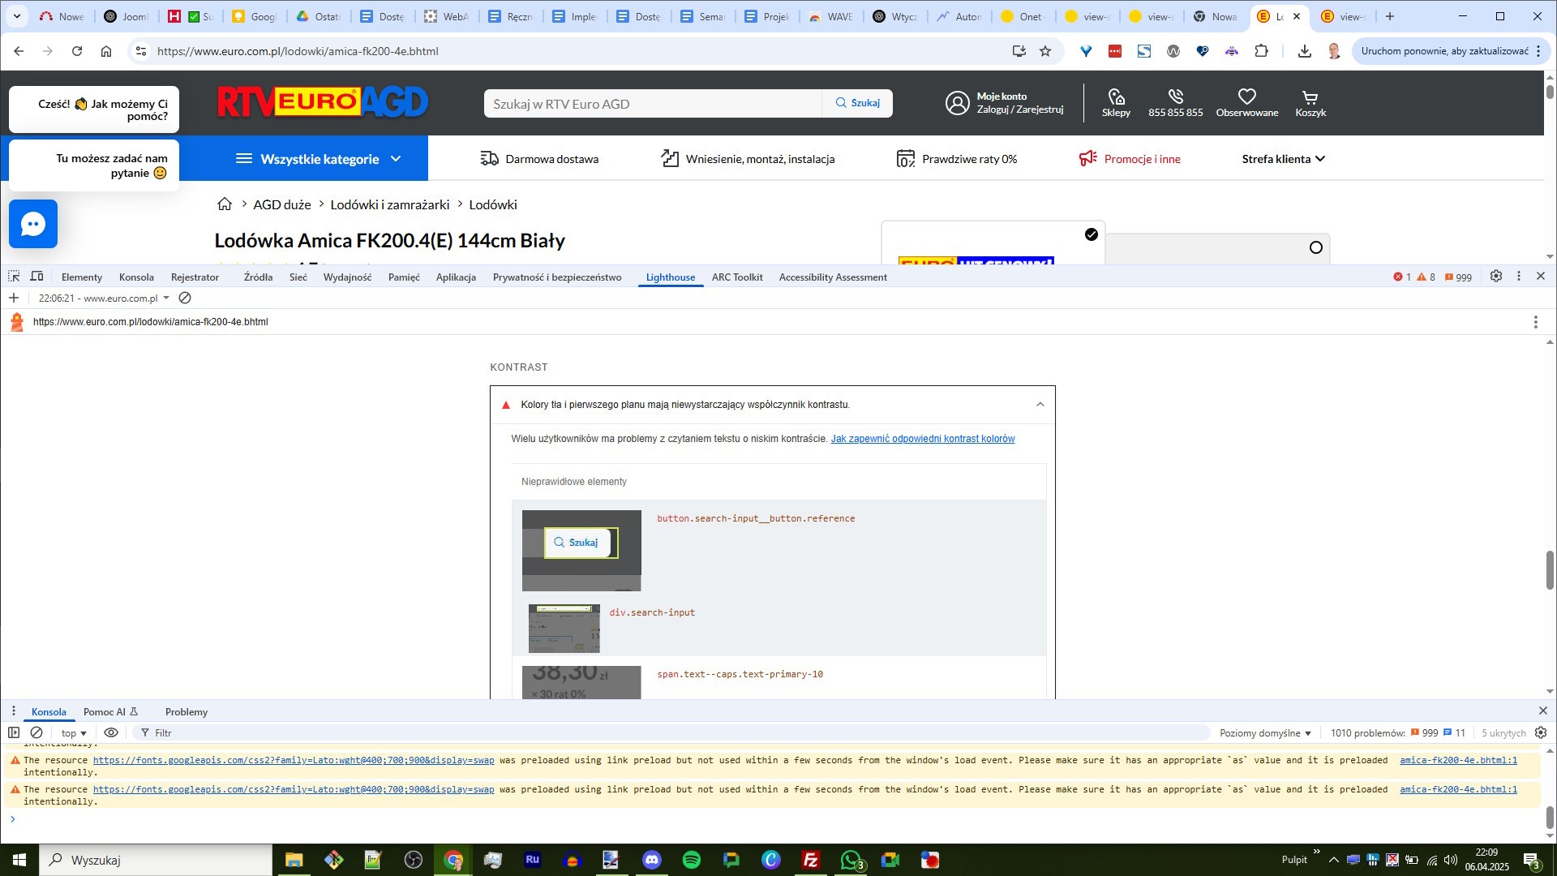Open ARC Toolkit tab

tap(737, 277)
